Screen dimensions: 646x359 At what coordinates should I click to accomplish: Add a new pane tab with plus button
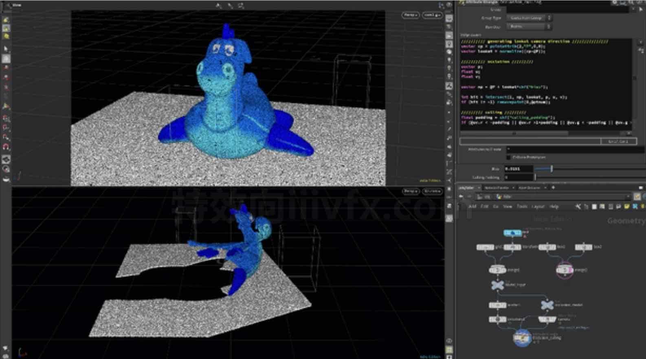553,188
